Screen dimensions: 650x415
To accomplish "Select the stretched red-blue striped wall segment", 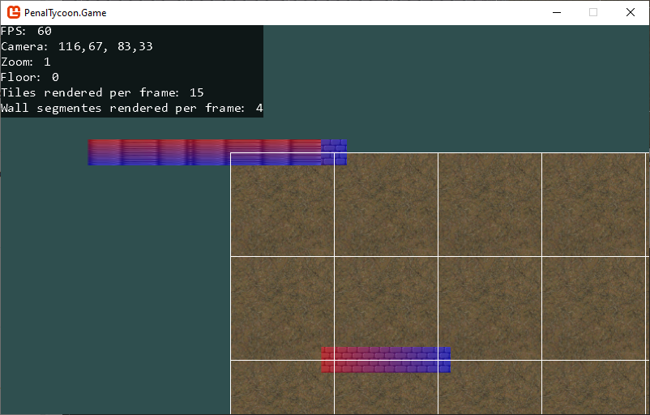I will (204, 152).
